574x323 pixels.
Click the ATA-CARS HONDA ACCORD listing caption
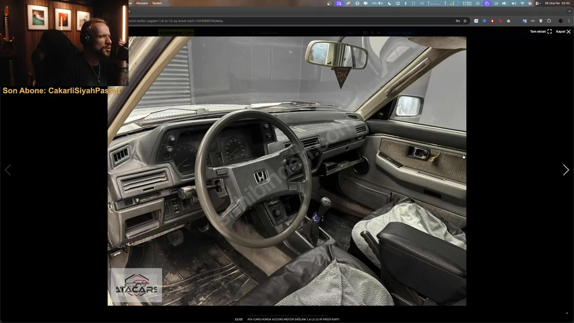[293, 319]
